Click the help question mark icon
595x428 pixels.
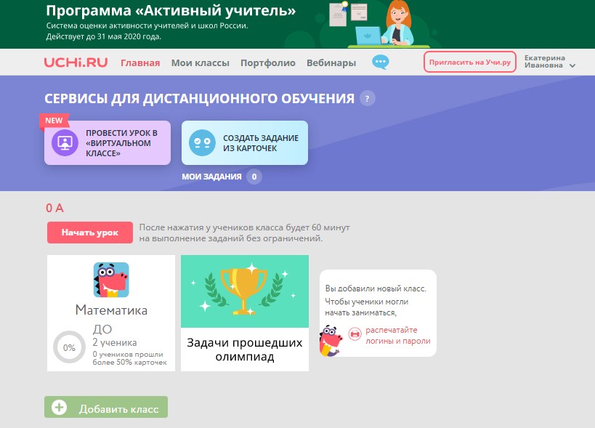click(x=367, y=99)
